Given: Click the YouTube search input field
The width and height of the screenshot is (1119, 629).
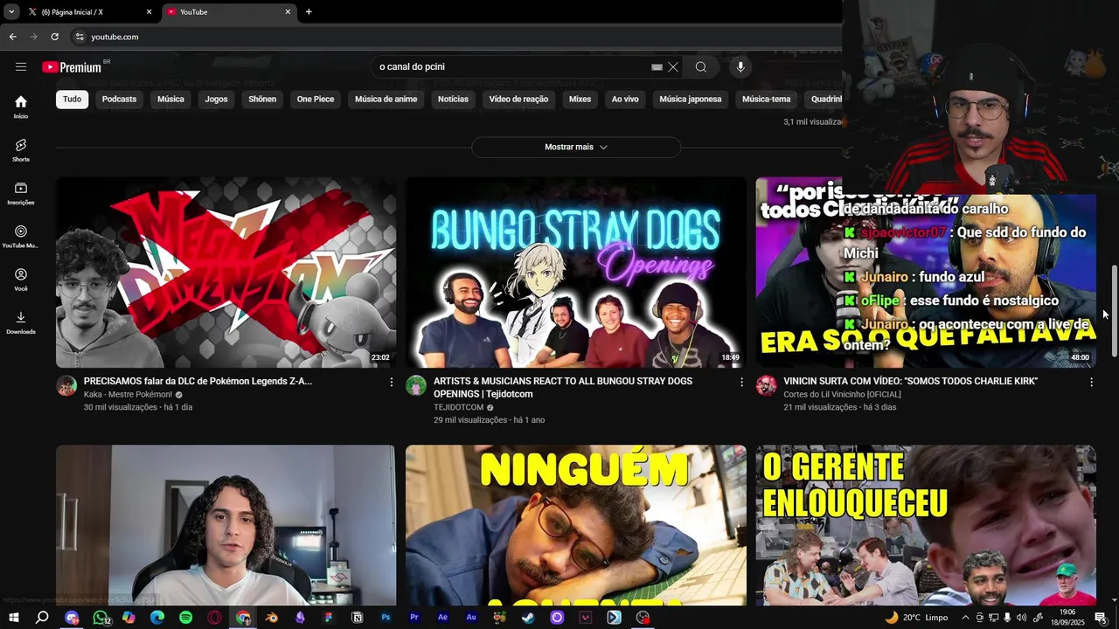Looking at the screenshot, I should [x=511, y=66].
